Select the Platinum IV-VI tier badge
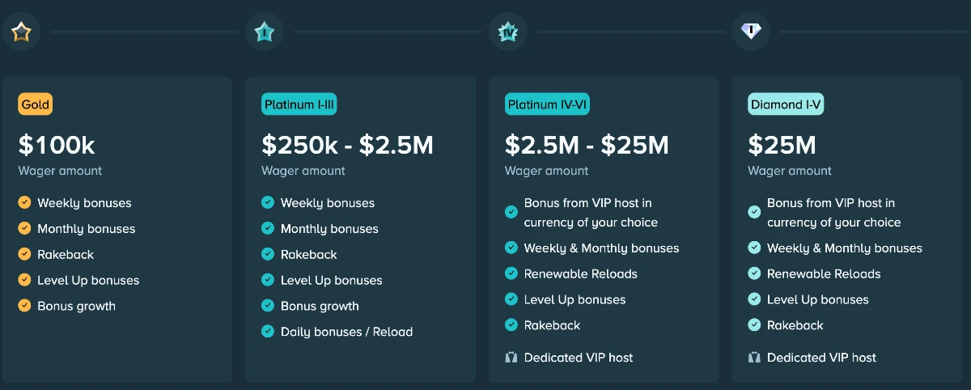This screenshot has width=971, height=390. click(x=547, y=104)
